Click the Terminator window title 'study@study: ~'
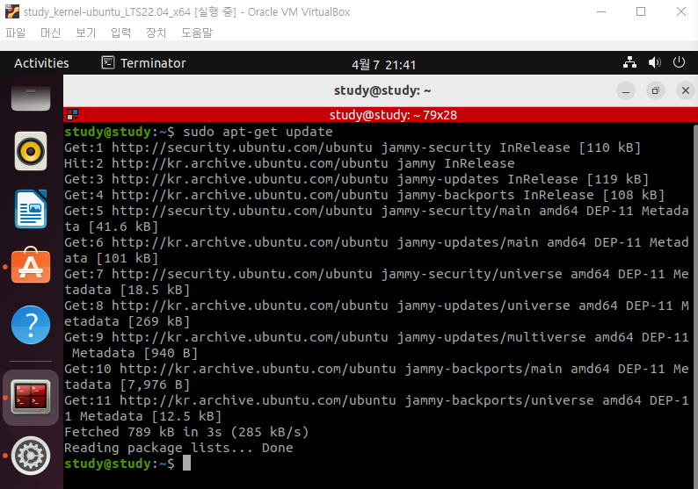This screenshot has height=489, width=698. point(382,90)
